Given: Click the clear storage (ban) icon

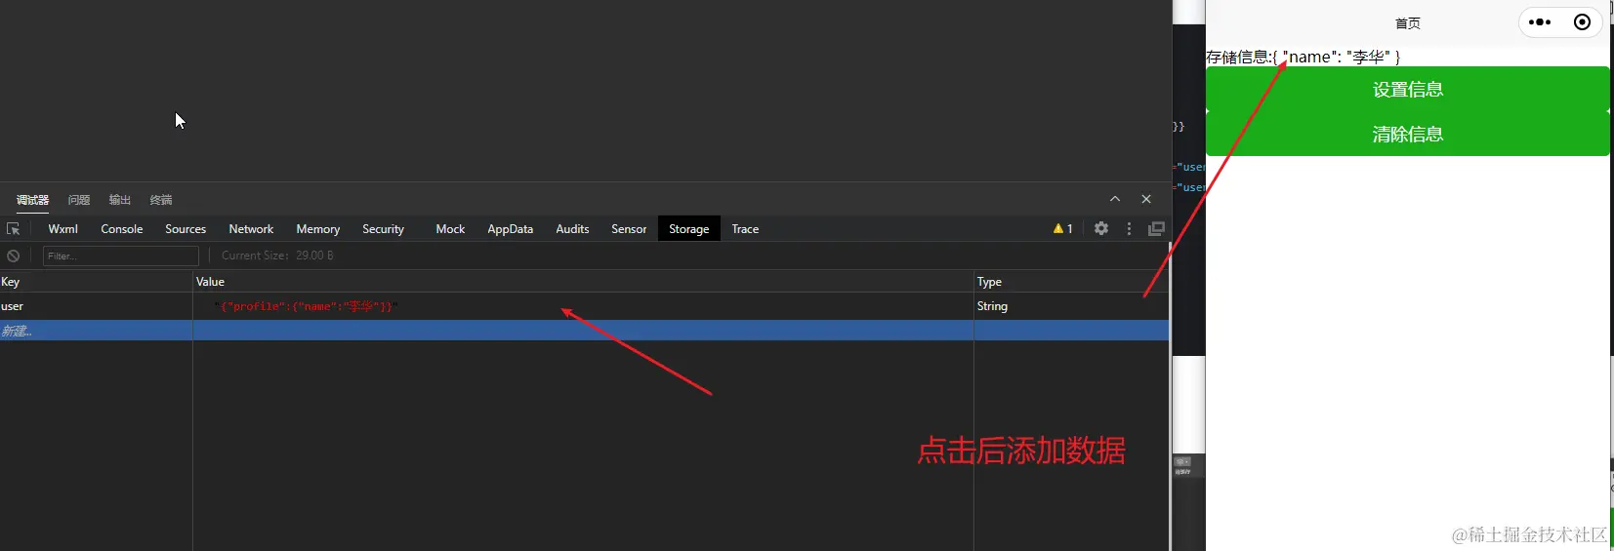Looking at the screenshot, I should (x=14, y=256).
